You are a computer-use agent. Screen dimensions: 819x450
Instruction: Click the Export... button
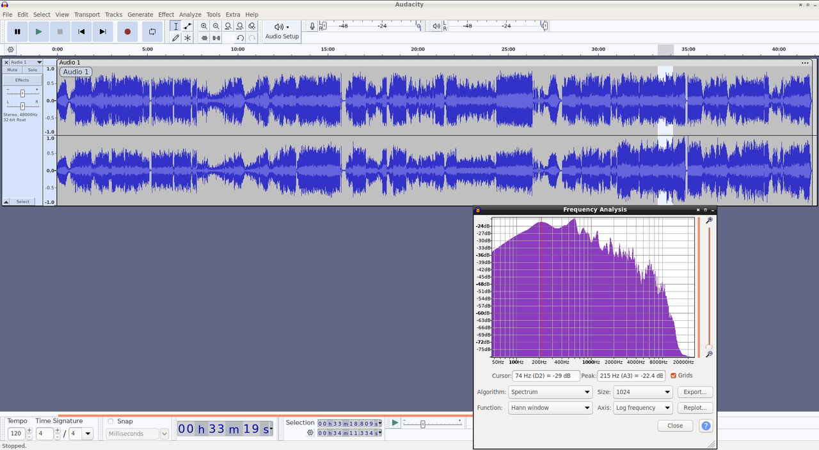(x=695, y=392)
